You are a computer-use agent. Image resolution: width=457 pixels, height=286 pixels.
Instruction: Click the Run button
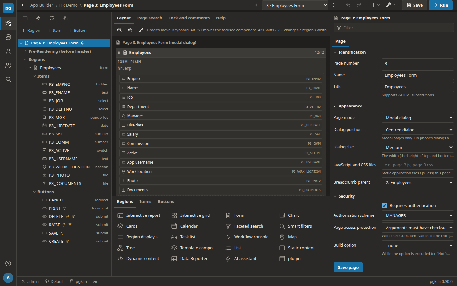[x=441, y=5]
